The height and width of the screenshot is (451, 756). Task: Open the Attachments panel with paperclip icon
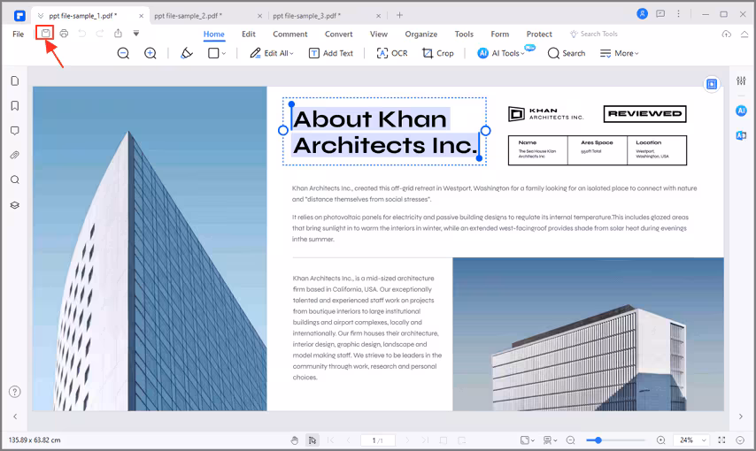[15, 156]
